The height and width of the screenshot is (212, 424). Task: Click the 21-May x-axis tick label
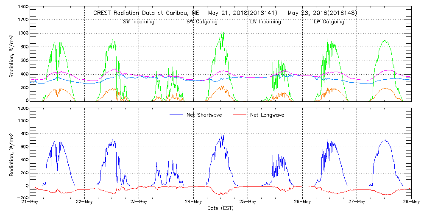tap(30, 202)
